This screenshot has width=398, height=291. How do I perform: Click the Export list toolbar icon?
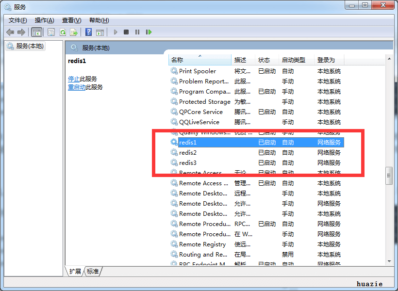[x=74, y=32]
